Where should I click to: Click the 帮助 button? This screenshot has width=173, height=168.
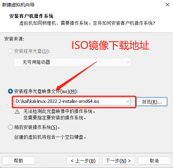coord(18,161)
